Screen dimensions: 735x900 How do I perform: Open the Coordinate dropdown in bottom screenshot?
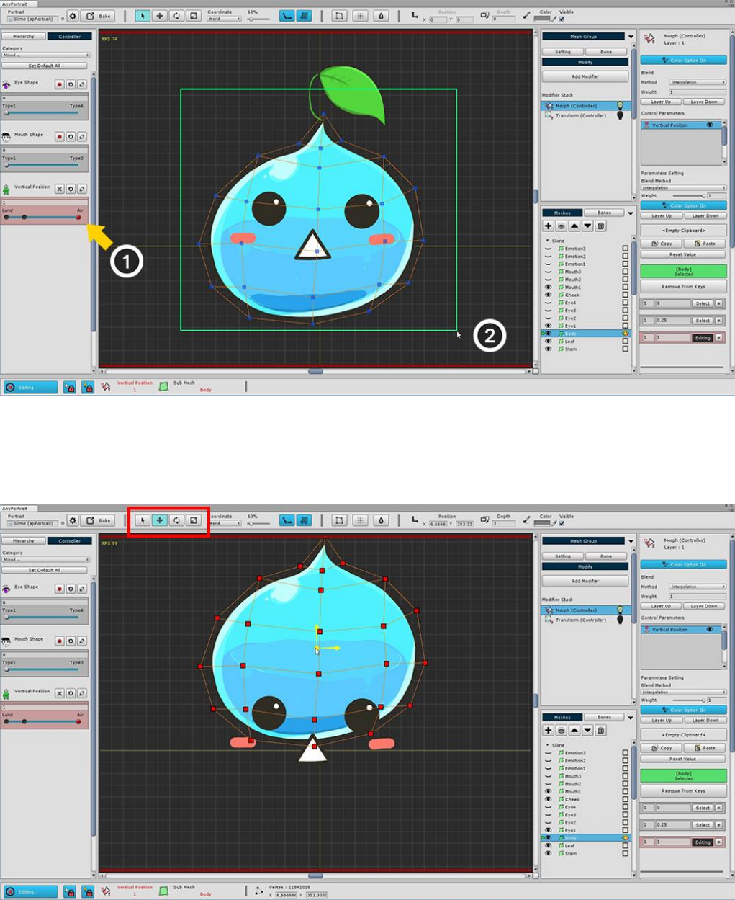tap(224, 524)
